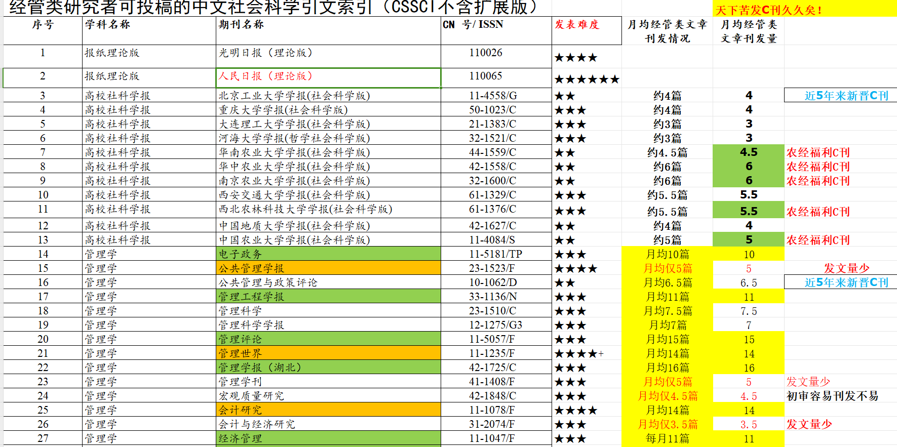Click the yellow 月均10篇 cell
This screenshot has width=897, height=447.
click(x=668, y=254)
